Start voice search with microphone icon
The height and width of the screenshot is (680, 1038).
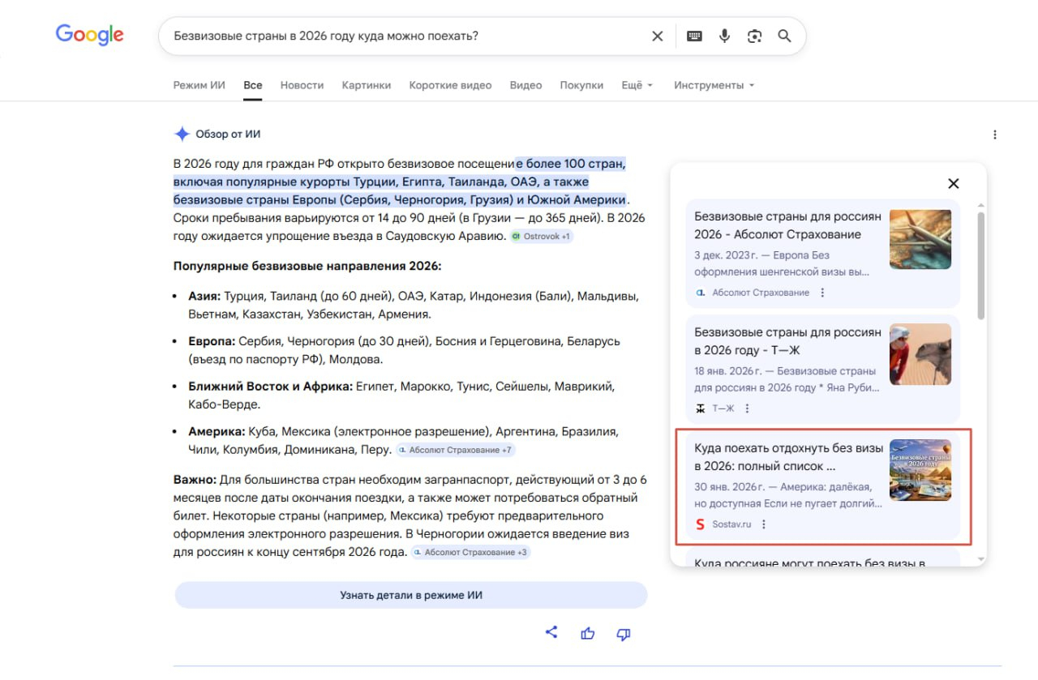[724, 36]
